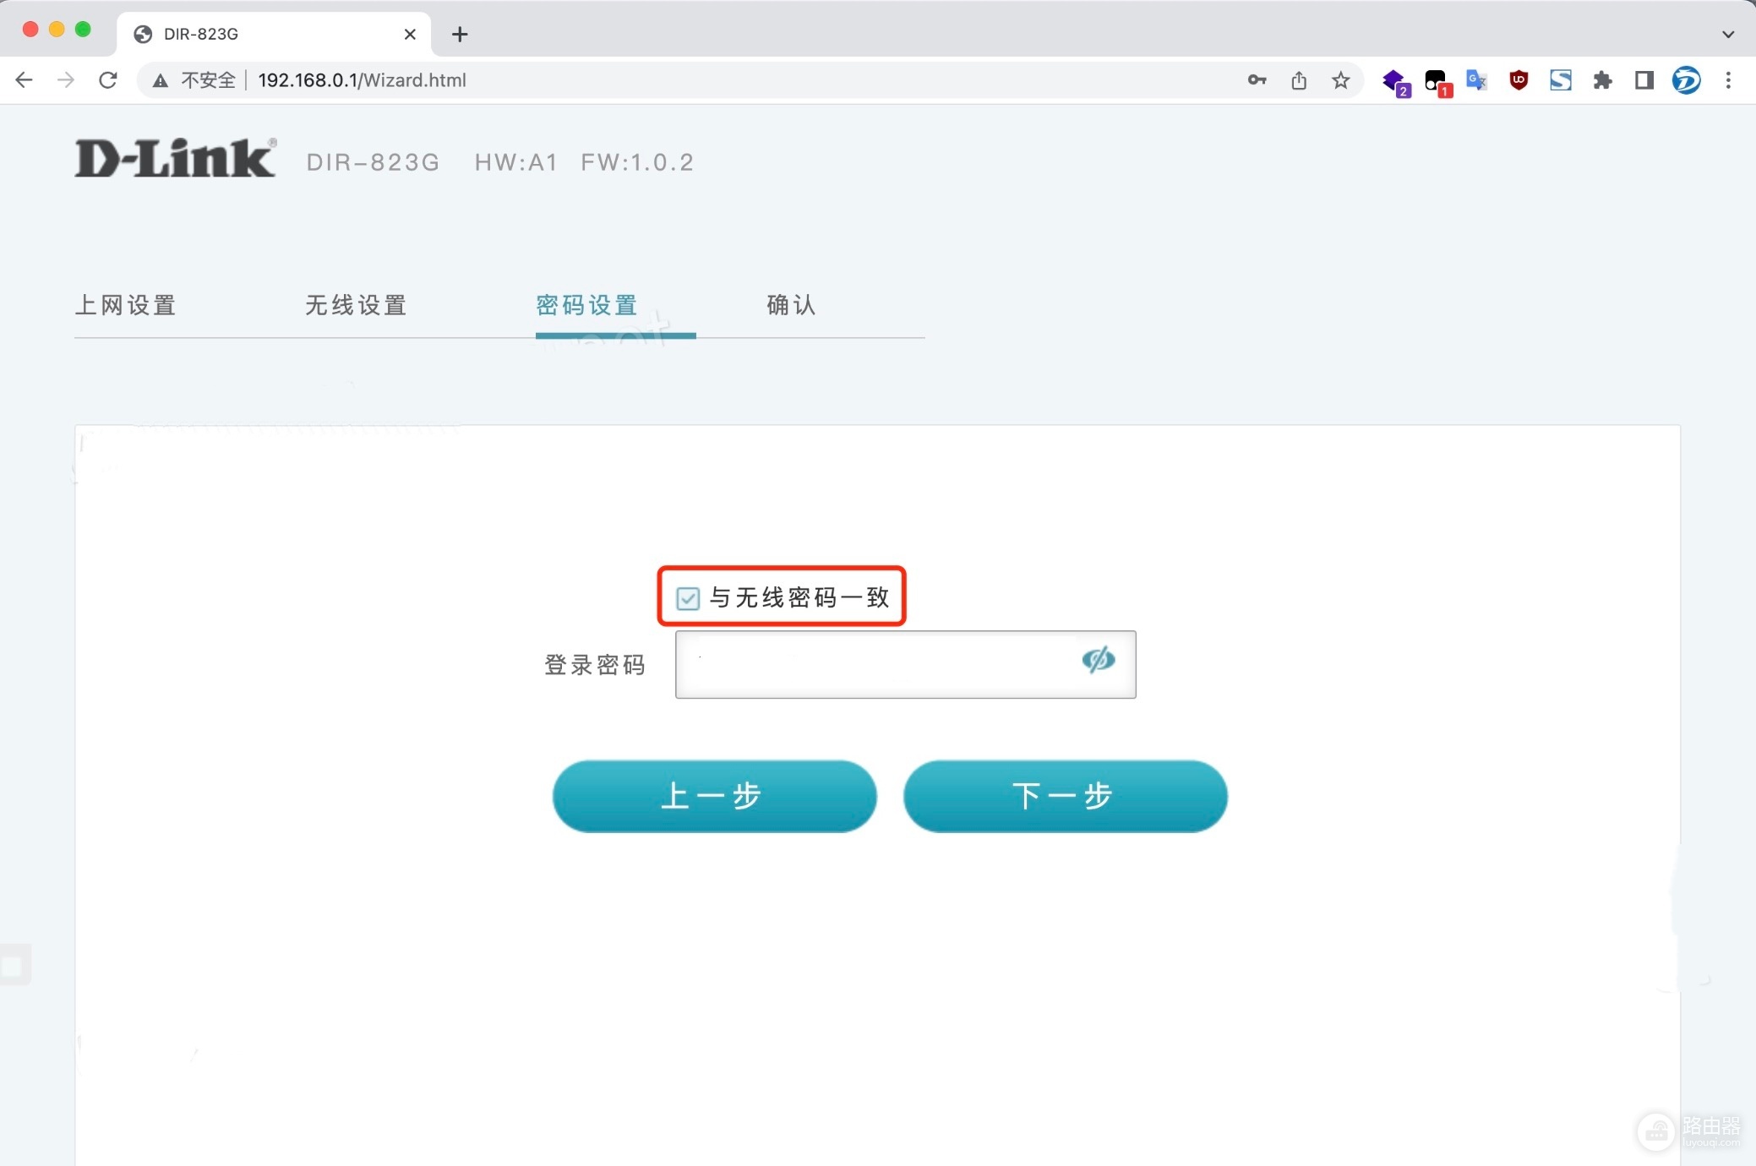
Task: Open the black extension with red badge 1
Action: click(x=1437, y=82)
